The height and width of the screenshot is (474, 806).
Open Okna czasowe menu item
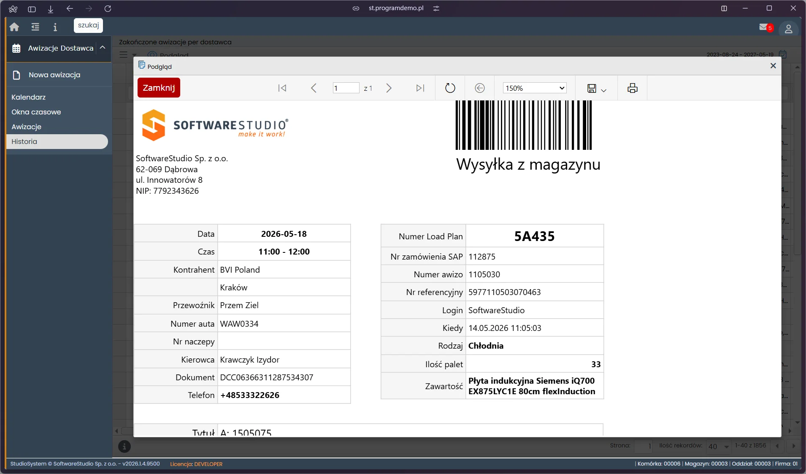36,112
